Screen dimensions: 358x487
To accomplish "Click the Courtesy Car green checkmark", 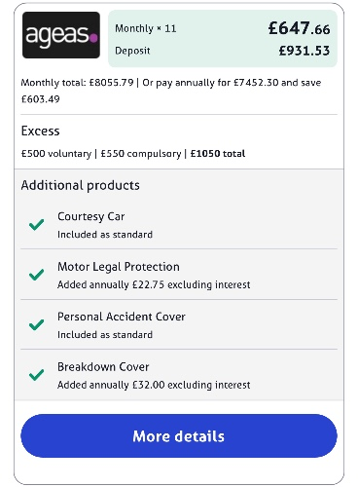I will (x=36, y=224).
